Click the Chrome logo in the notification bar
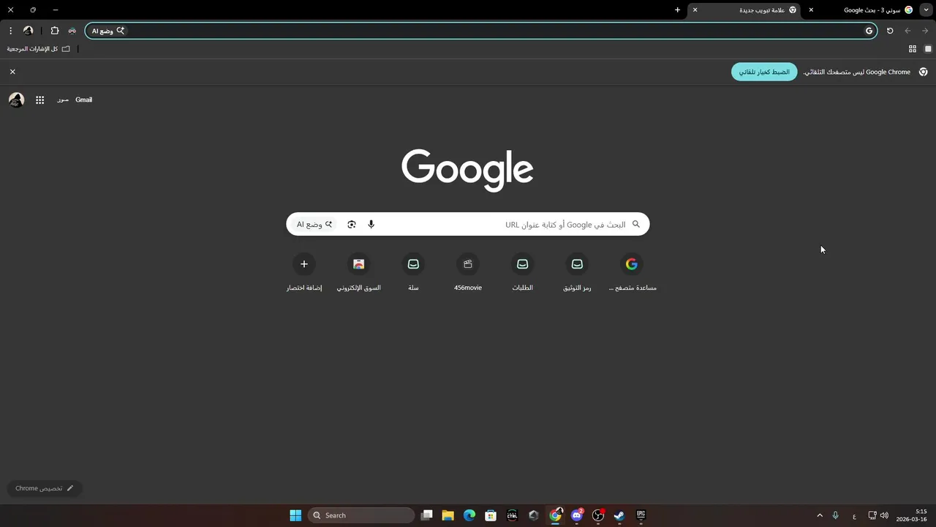This screenshot has height=527, width=936. (x=924, y=72)
